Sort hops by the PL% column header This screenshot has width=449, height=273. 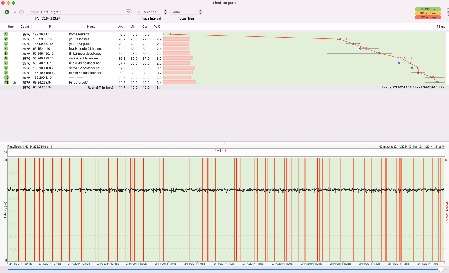[x=157, y=27]
